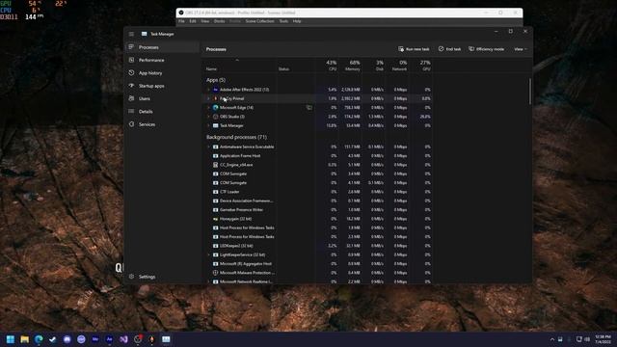Open Visual Studio from taskbar
The height and width of the screenshot is (347, 617).
pos(123,339)
